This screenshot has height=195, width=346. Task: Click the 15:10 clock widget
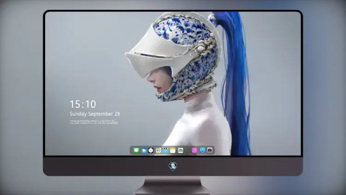pyautogui.click(x=83, y=104)
